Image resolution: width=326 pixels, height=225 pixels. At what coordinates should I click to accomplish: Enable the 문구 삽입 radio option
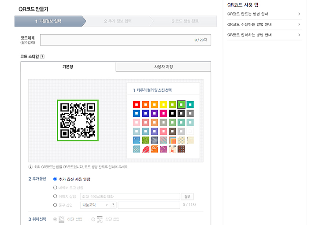(x=55, y=205)
